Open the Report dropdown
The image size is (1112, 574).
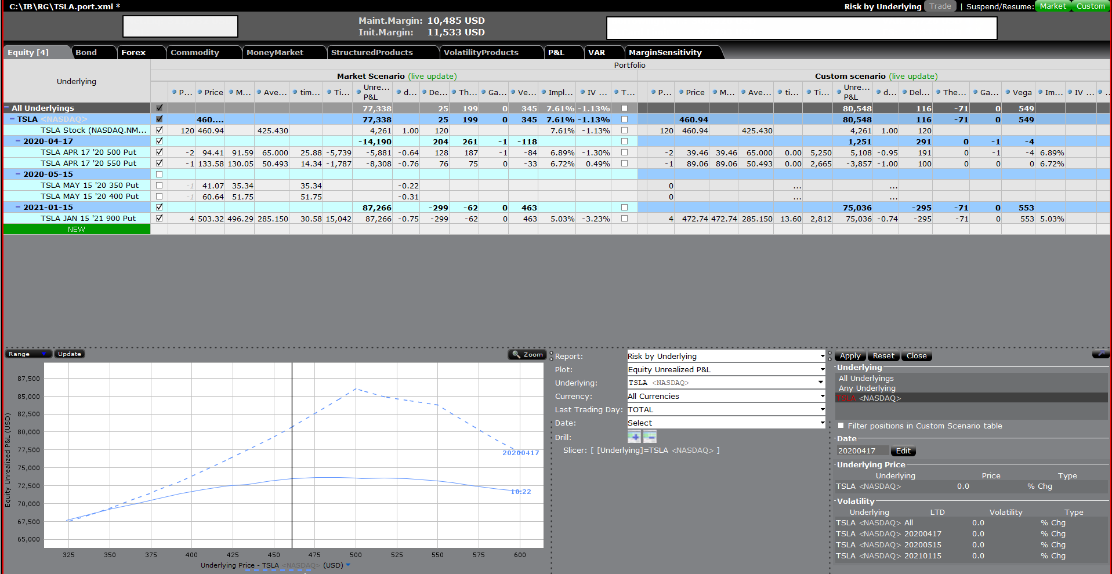(x=726, y=356)
